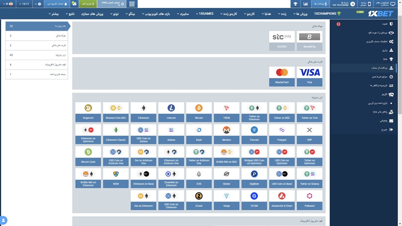Viewport: 402px width, 226px height.
Task: Click the green deposit button
Action: (x=88, y=4)
